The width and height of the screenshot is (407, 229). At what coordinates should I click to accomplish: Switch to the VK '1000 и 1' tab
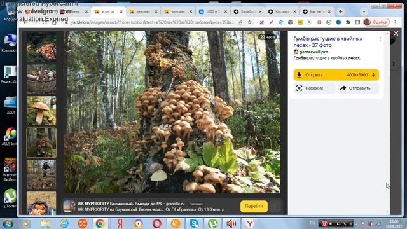pos(212,11)
